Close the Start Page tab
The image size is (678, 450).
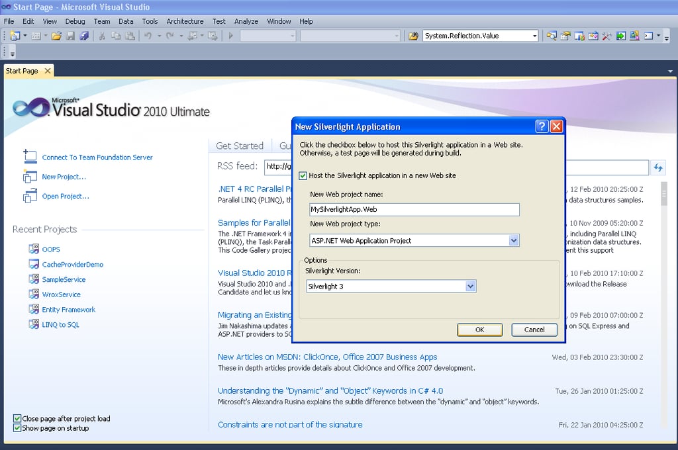pos(48,71)
